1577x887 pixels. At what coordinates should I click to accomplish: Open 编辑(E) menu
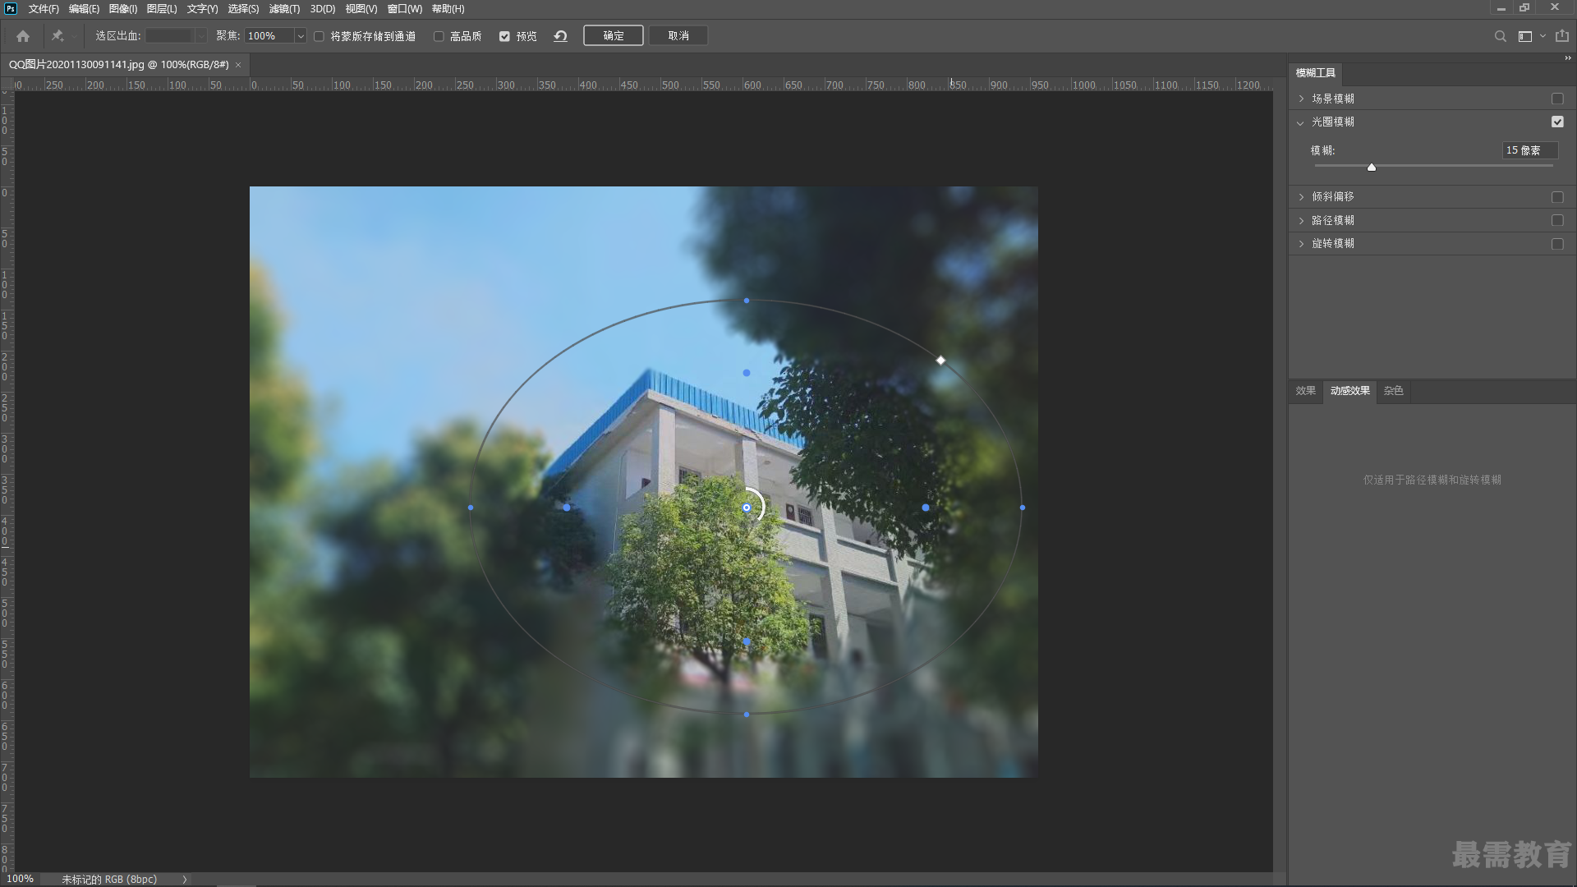(x=84, y=9)
